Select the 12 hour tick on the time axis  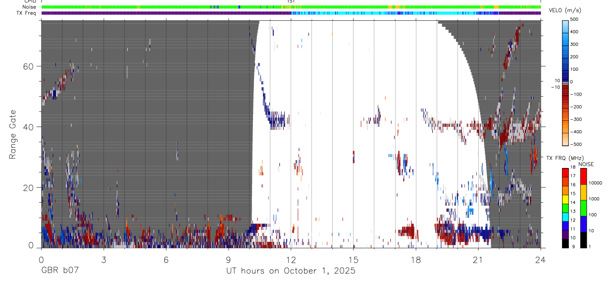pos(291,259)
